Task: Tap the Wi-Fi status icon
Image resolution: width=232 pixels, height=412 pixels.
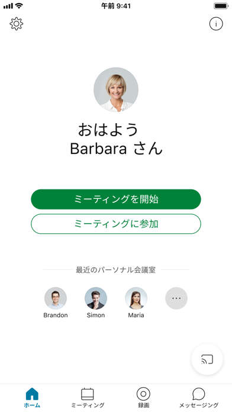Action: tap(19, 5)
